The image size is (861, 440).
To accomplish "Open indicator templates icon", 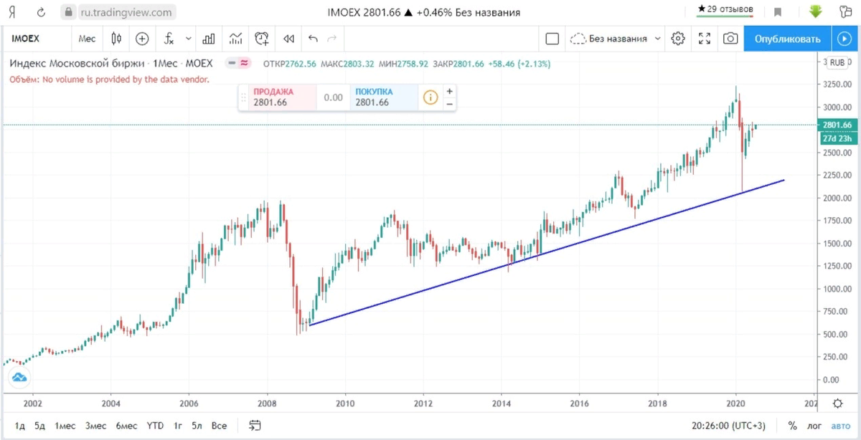I will pos(235,39).
